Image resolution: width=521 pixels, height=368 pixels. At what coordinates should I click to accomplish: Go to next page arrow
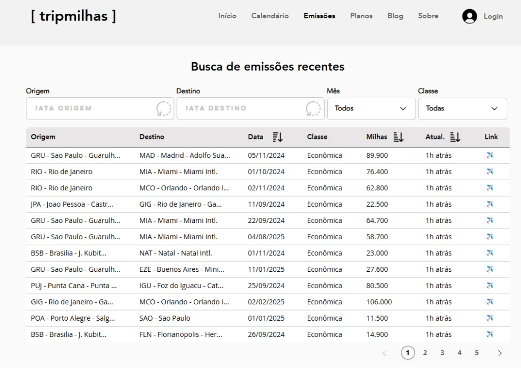click(500, 353)
